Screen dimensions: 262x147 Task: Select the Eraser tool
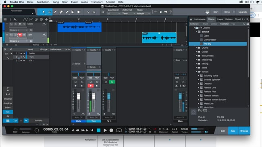pyautogui.click(x=61, y=12)
